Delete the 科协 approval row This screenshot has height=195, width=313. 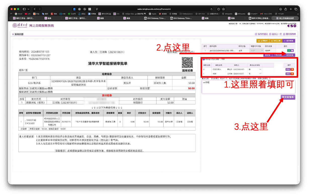coord(292,74)
